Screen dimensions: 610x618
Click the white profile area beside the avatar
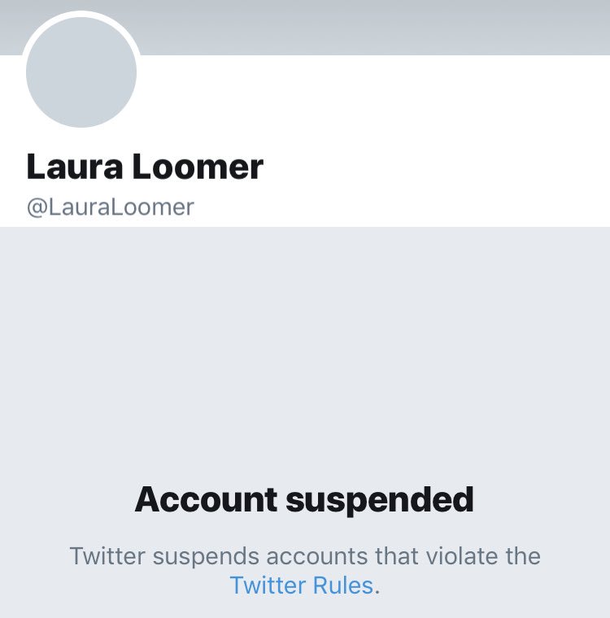coord(375,102)
